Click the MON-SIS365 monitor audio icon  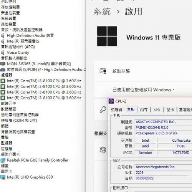(3, 64)
